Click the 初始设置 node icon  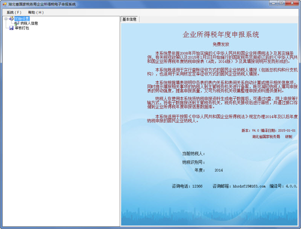(x=11, y=18)
